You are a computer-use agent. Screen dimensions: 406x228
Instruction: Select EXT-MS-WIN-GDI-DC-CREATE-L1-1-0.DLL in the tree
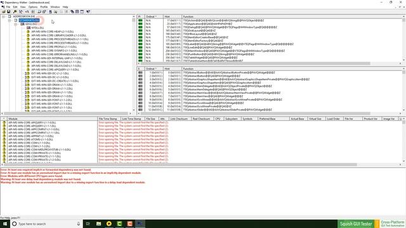[55, 81]
